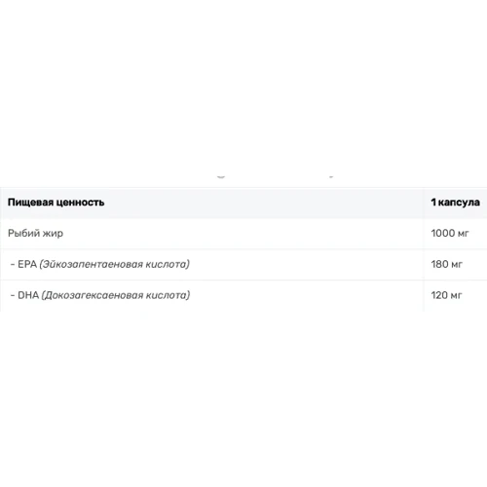Viewport: 487px width, 487px height.
Task: Click the left cropped glyph above table
Action: coord(221,177)
